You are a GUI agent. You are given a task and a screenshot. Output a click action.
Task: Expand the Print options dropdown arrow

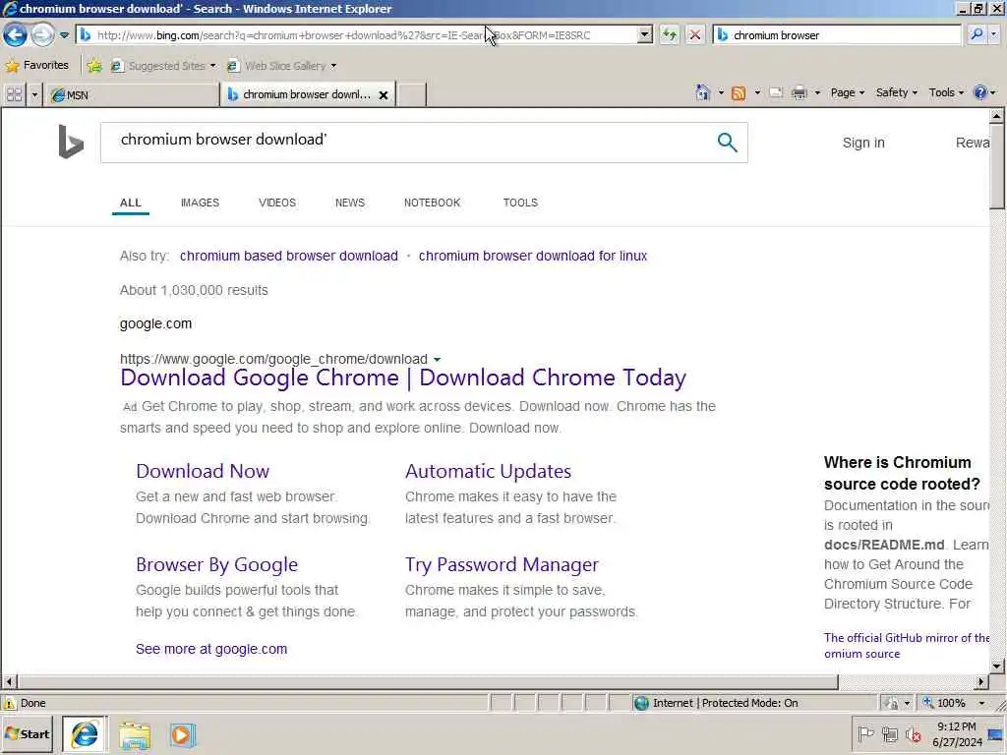(817, 93)
